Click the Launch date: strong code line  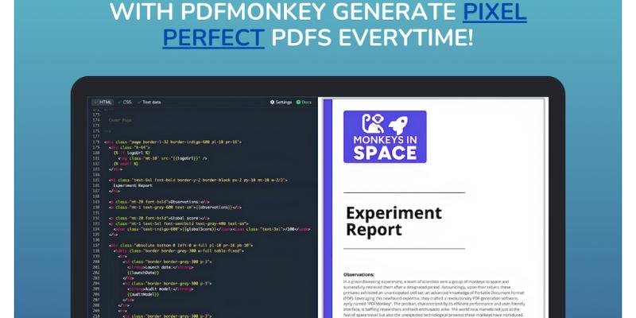[x=161, y=267]
